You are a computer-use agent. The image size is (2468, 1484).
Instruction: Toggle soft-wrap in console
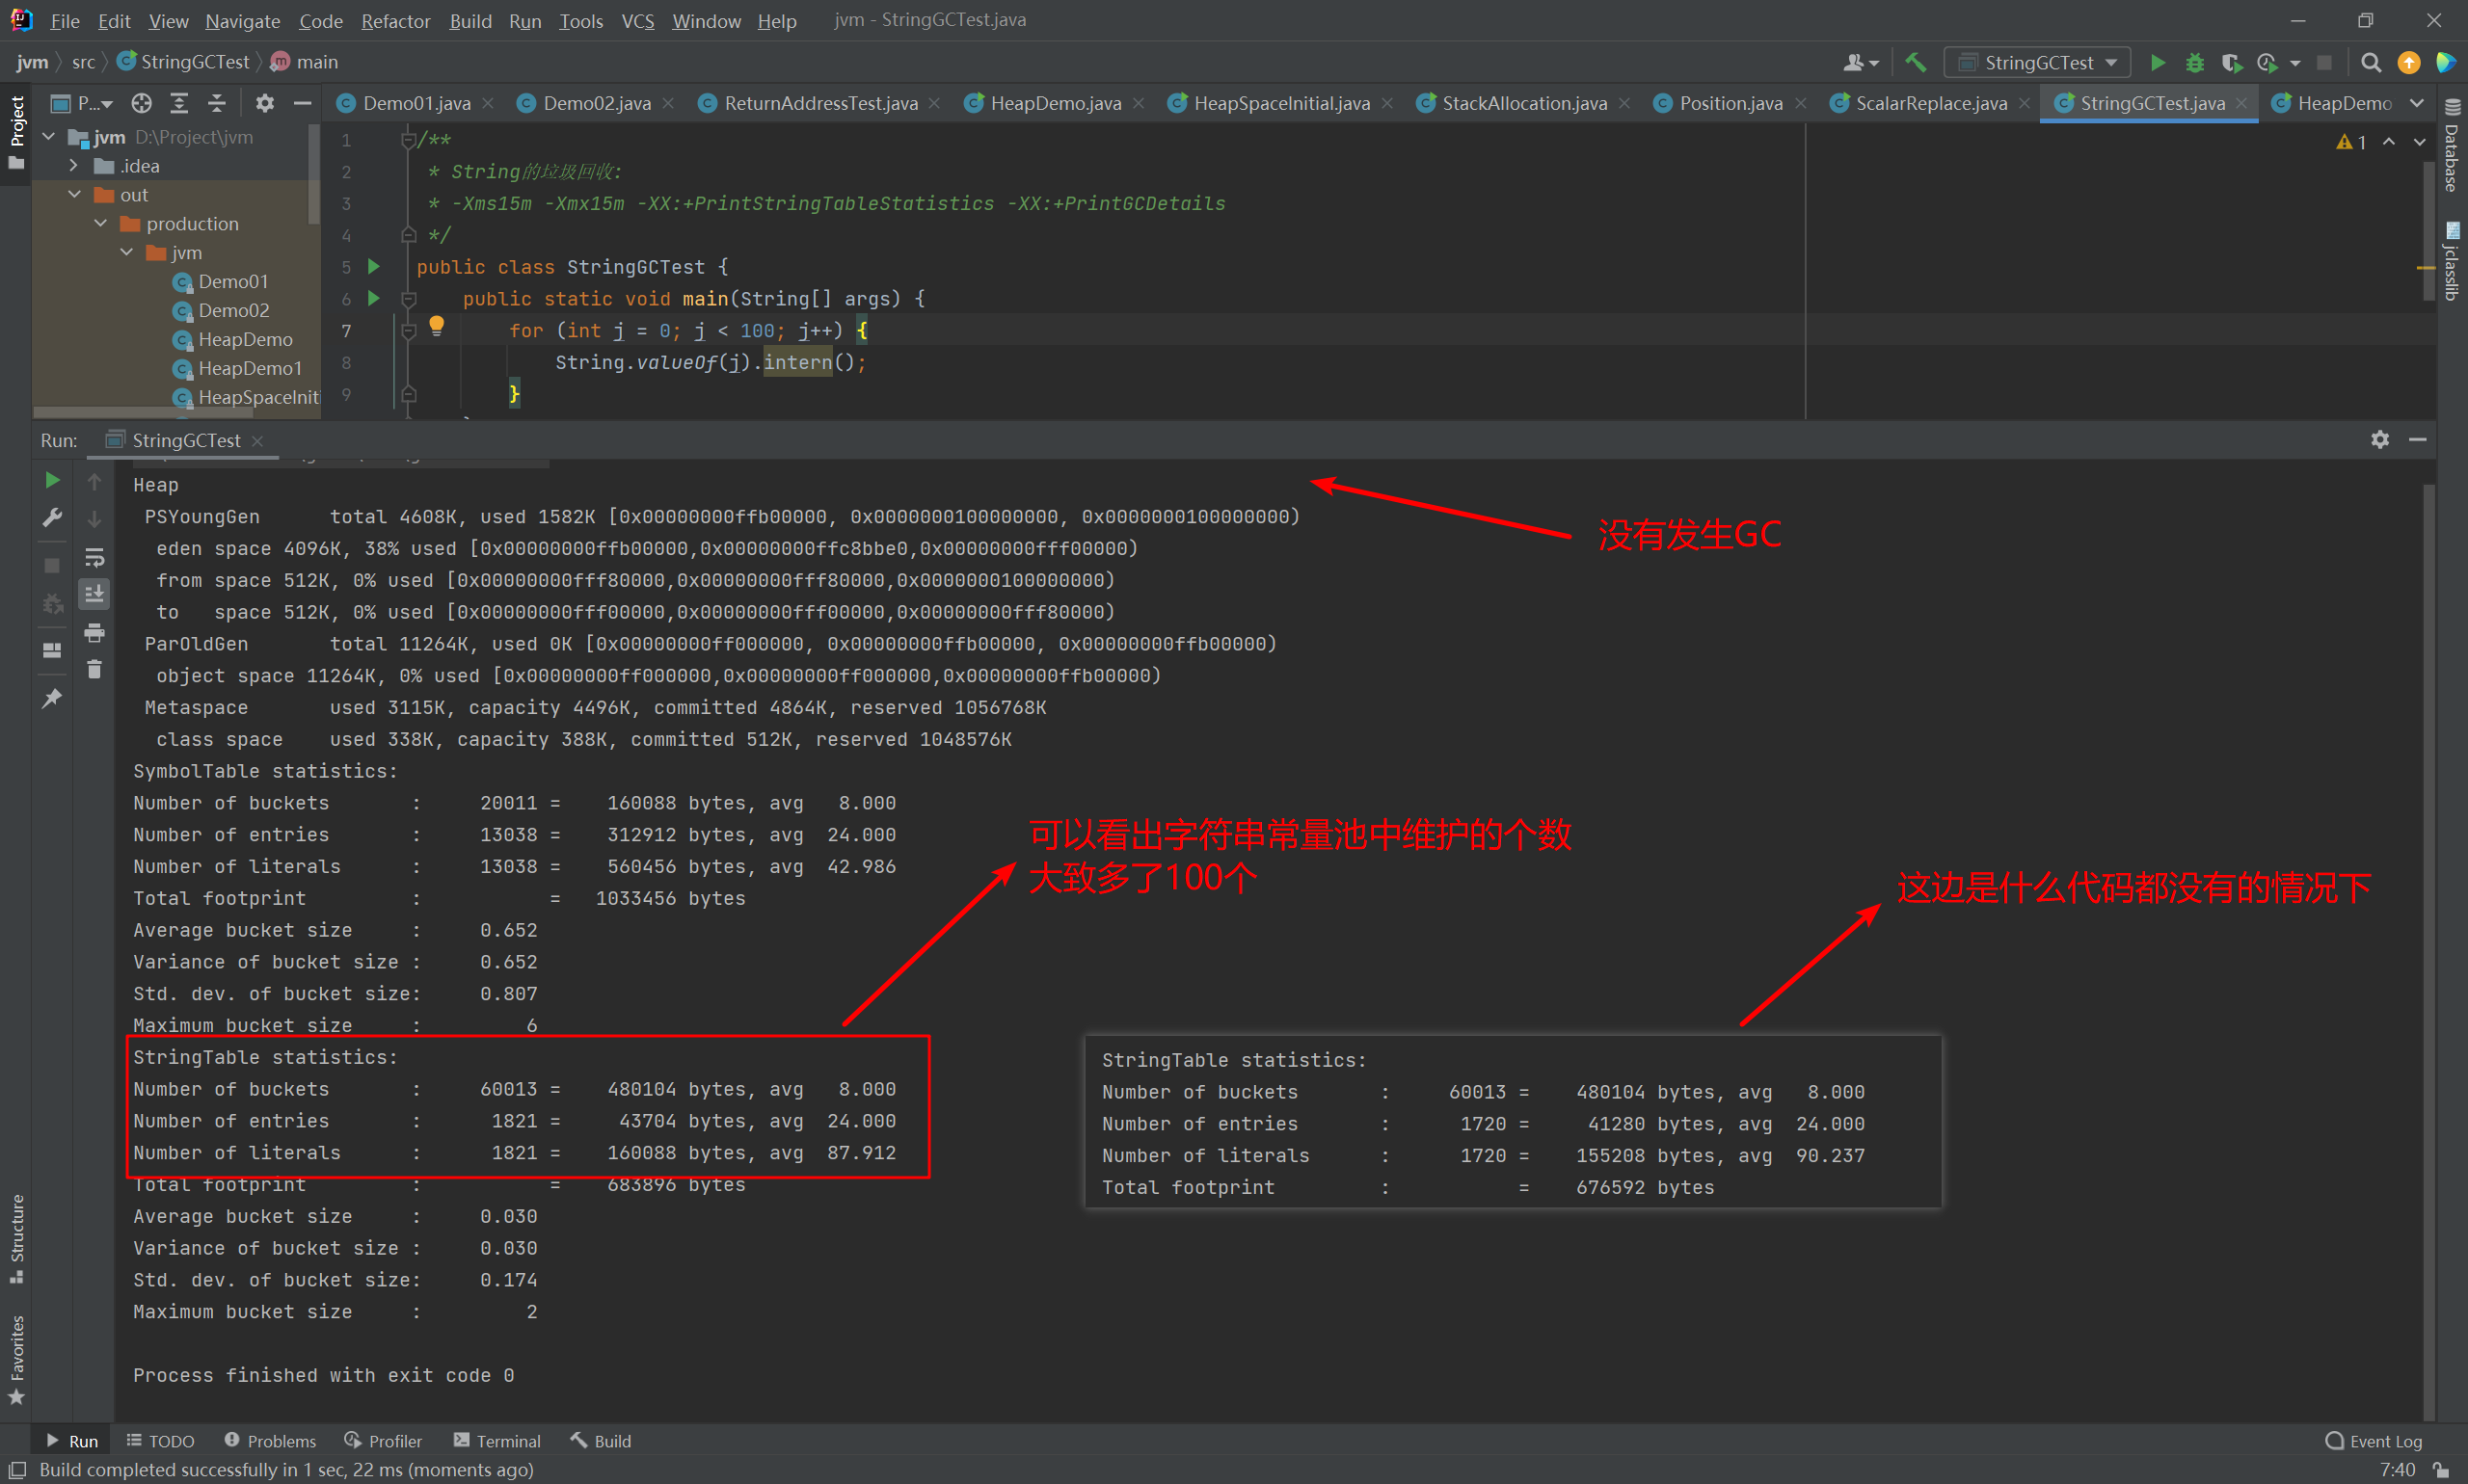coord(94,557)
